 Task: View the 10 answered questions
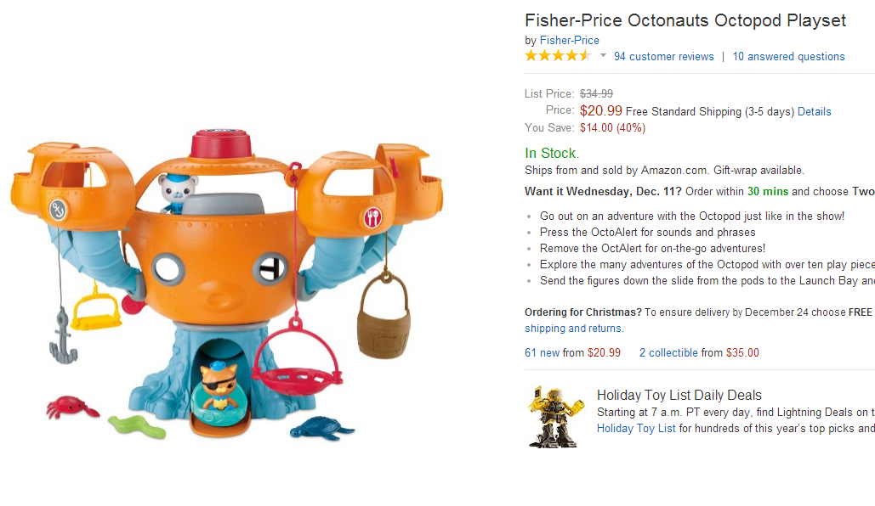click(788, 57)
